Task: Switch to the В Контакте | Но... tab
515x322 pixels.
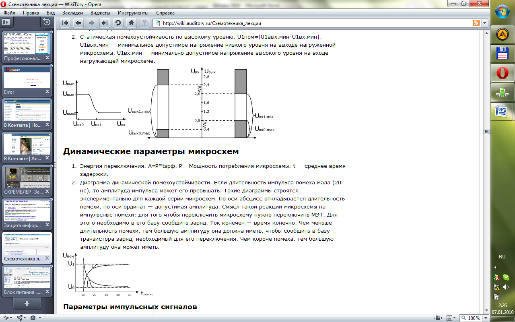Action: [x=27, y=114]
